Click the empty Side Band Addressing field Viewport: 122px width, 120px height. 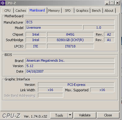[x=51, y=95]
